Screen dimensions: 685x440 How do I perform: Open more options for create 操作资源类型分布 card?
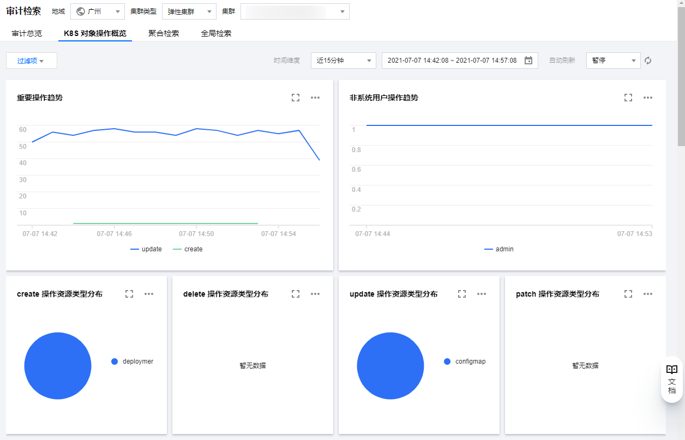coord(149,294)
